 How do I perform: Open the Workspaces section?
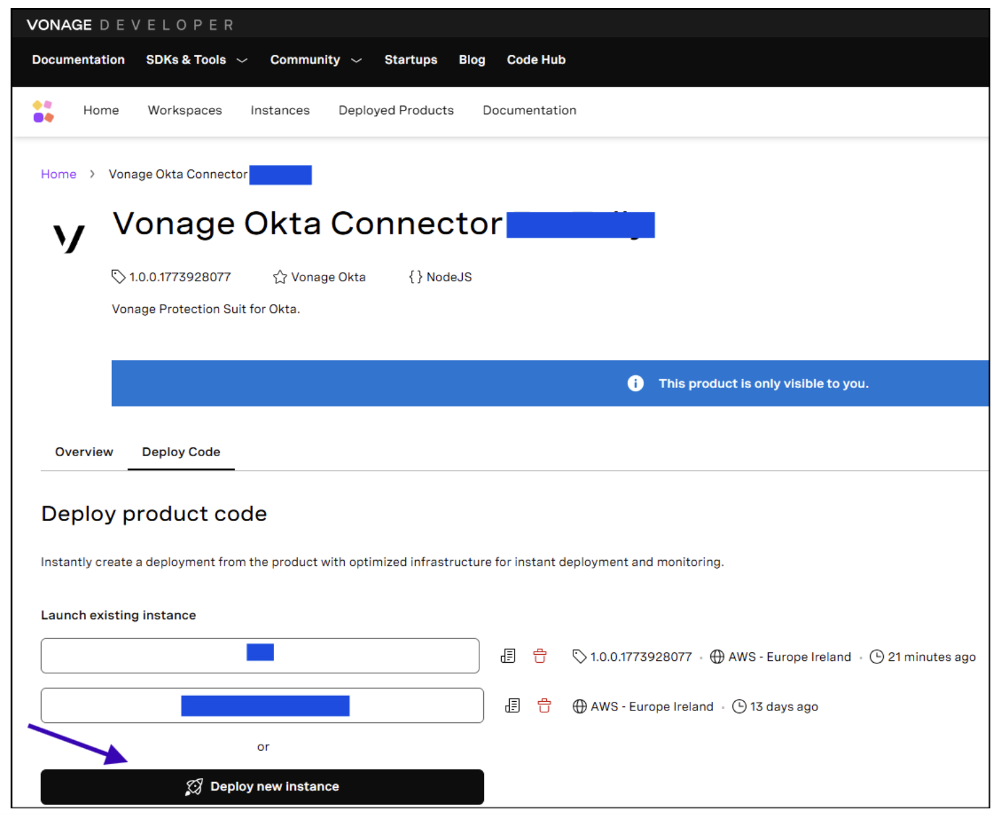pos(185,111)
